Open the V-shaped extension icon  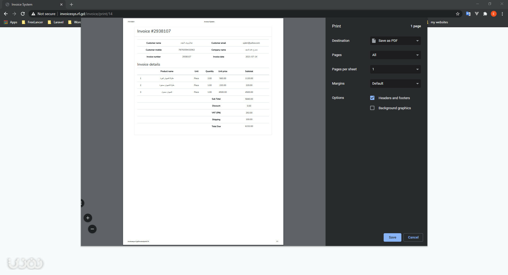point(477,14)
